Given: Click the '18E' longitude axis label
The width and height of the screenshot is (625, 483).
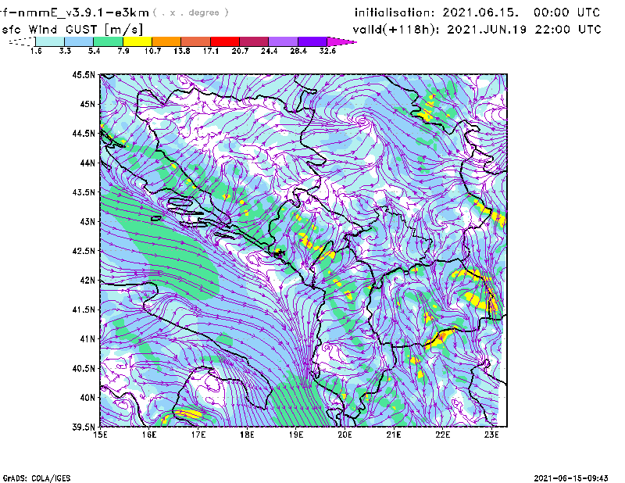Looking at the screenshot, I should (247, 435).
